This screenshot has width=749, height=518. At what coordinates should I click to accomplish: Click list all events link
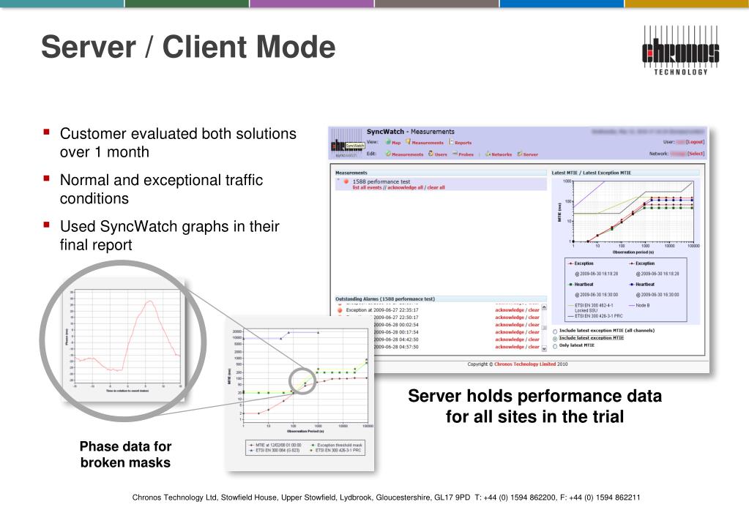pos(367,187)
